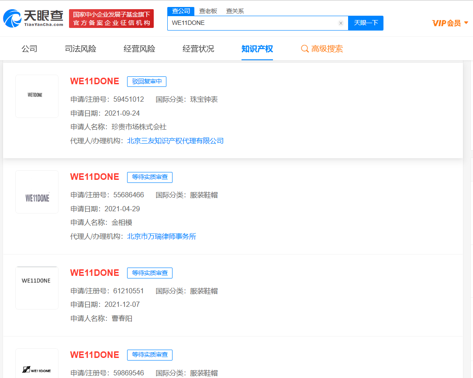Click 服装鞋帽 class on 55686466 entry
This screenshot has height=378, width=473.
[204, 195]
